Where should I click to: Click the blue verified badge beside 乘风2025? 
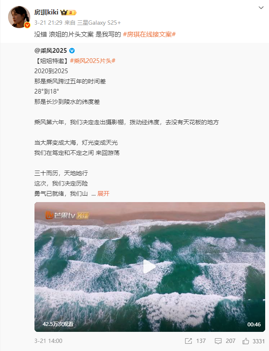72,51
